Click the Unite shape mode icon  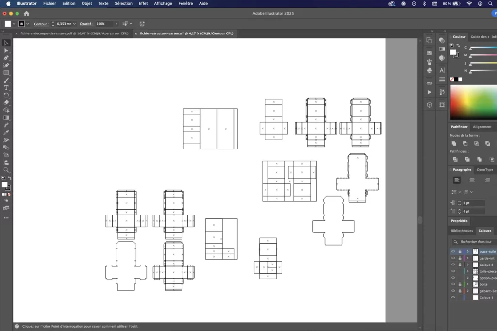point(454,144)
